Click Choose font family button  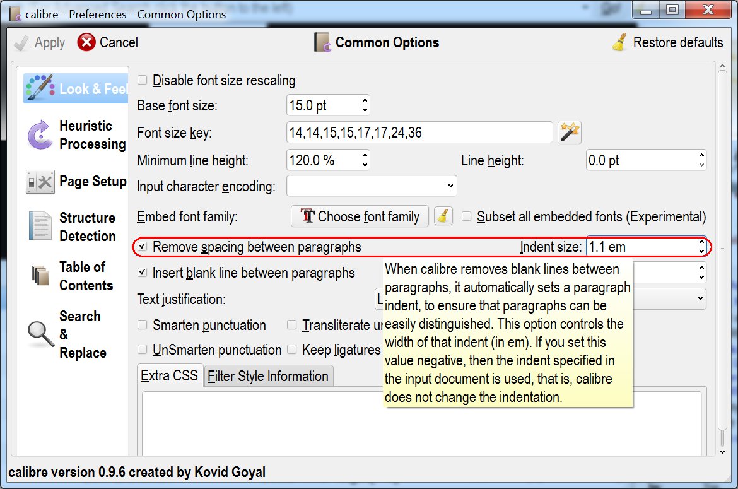(360, 216)
